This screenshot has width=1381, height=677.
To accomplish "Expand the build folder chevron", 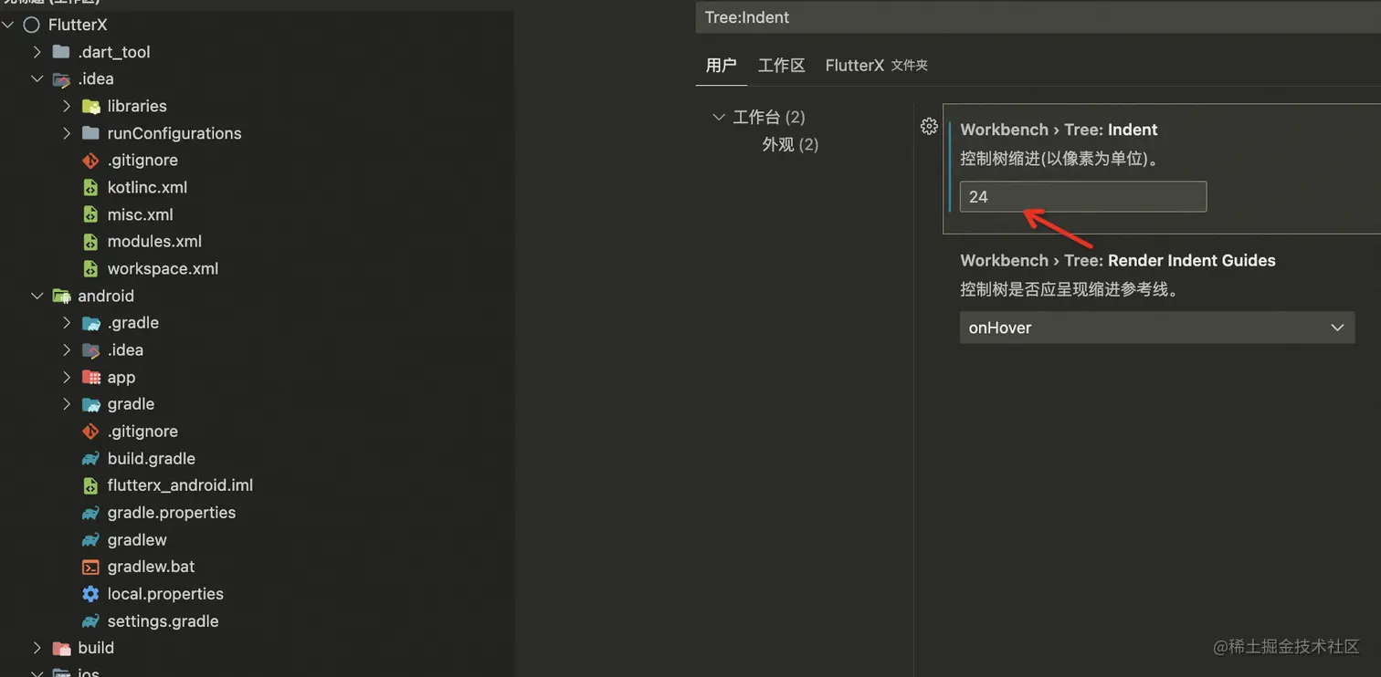I will (x=37, y=648).
